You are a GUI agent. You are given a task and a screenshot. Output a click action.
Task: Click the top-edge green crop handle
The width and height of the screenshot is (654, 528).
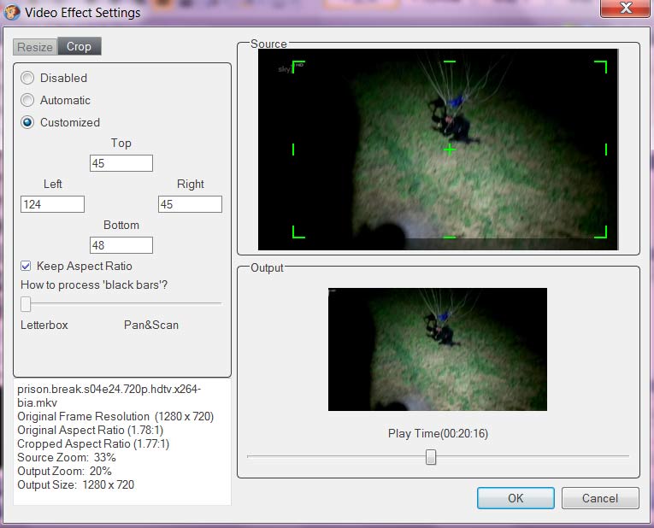450,62
